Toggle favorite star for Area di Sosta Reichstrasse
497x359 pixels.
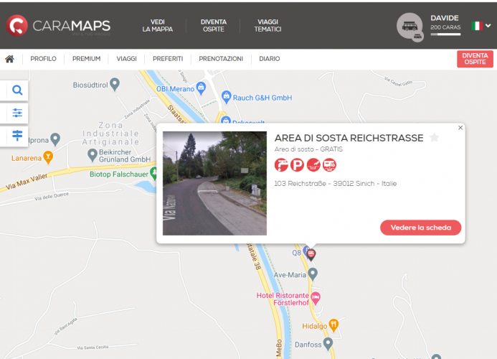coord(434,138)
